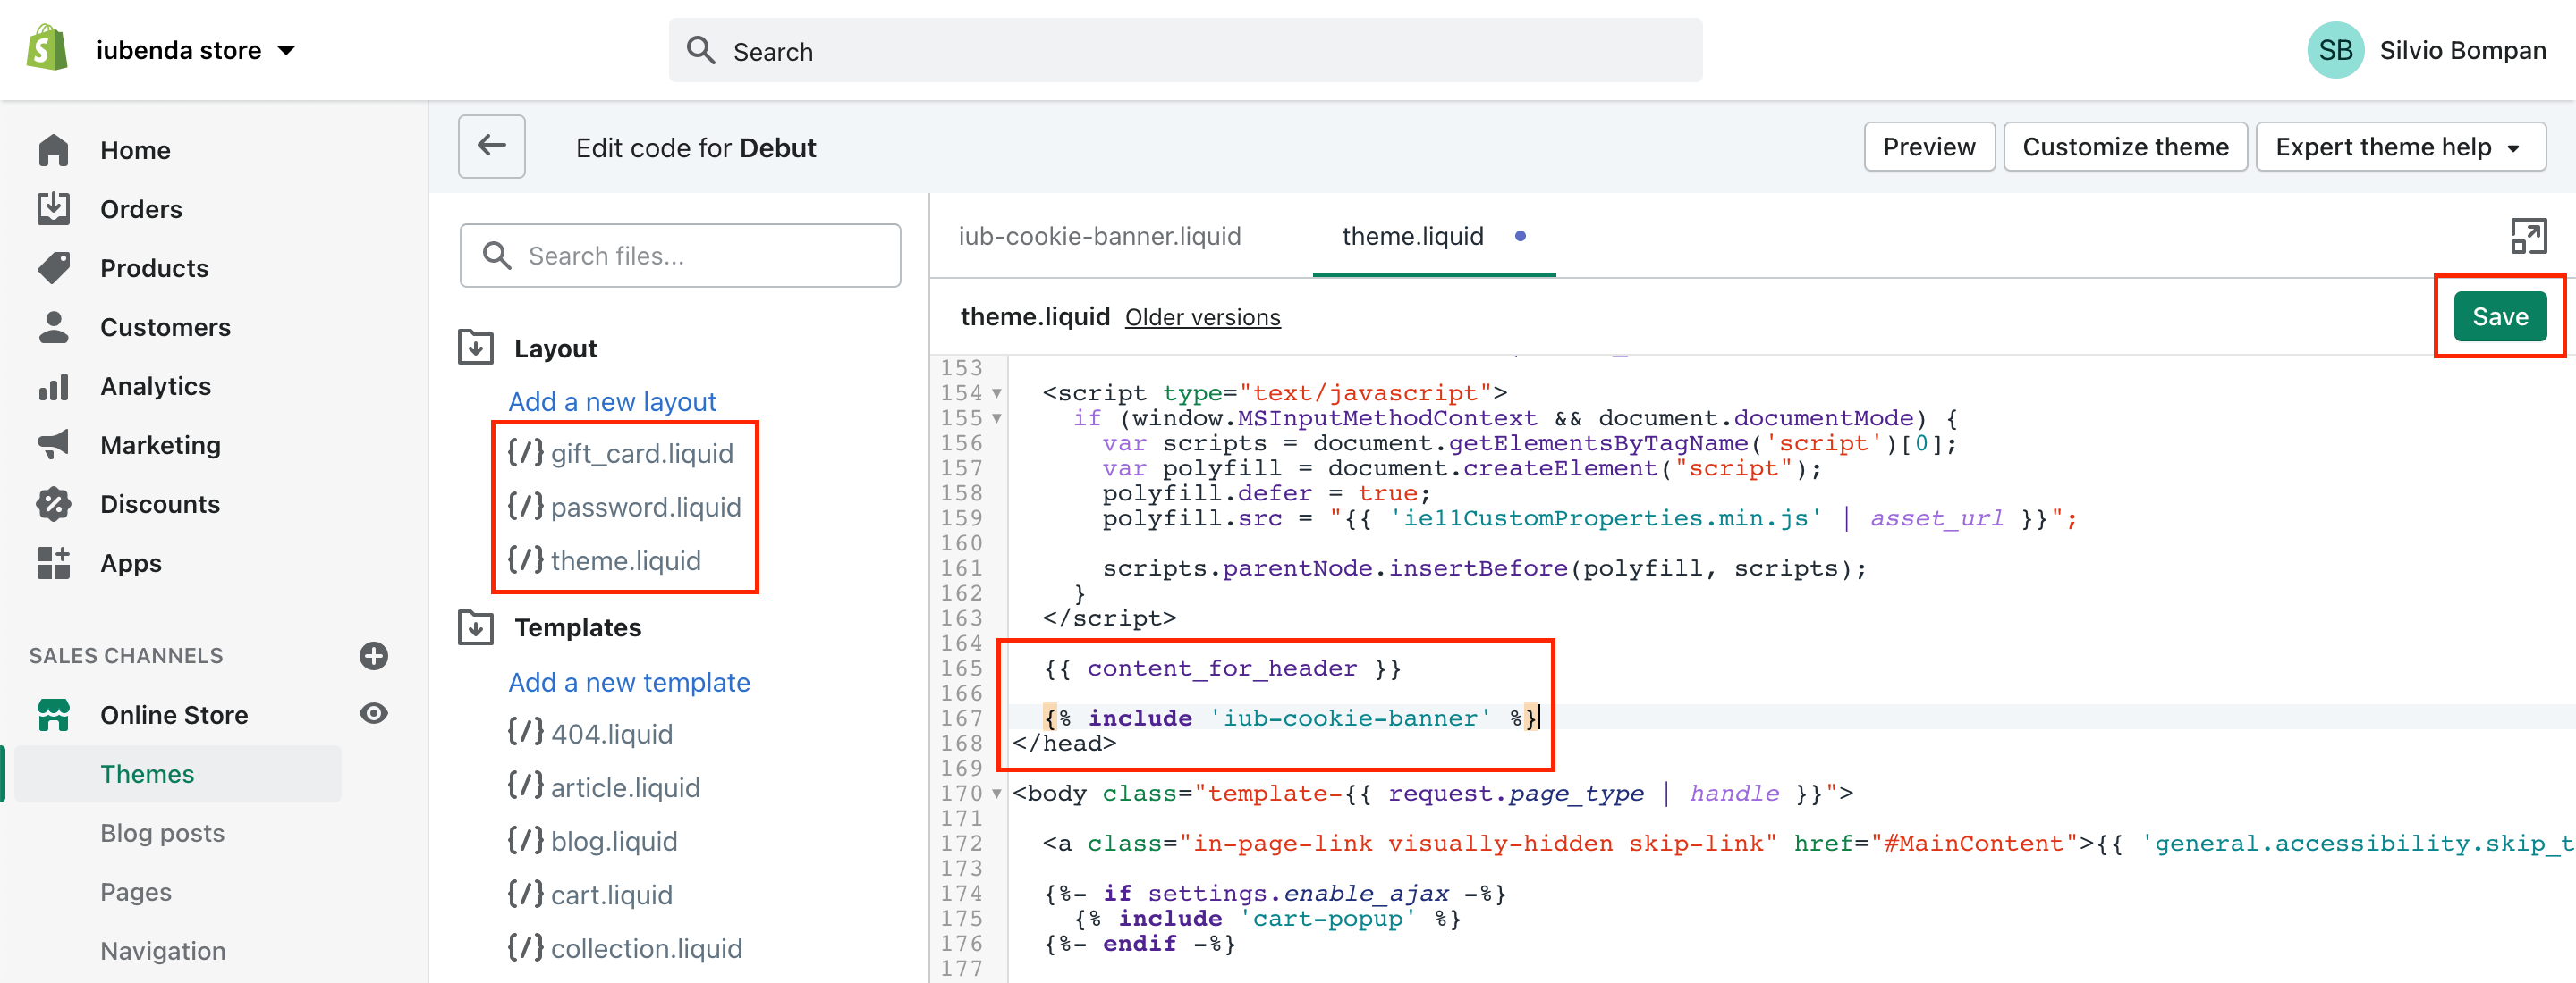This screenshot has height=983, width=2576.
Task: Select the Marketing megaphone icon
Action: (x=53, y=444)
